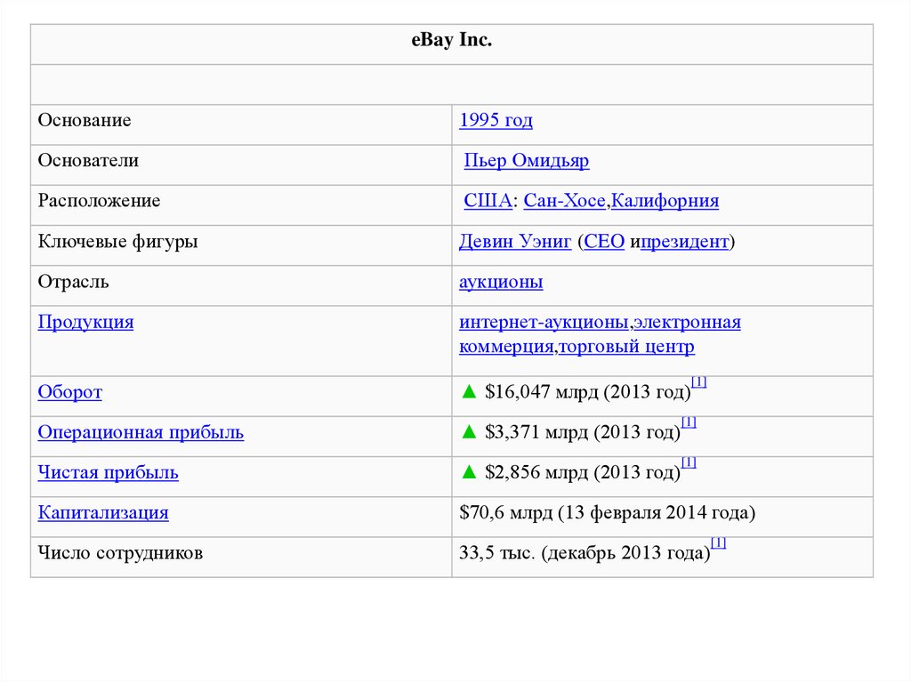Open the Пьер Омидьяр founder link
911x682 pixels.
[x=527, y=160]
